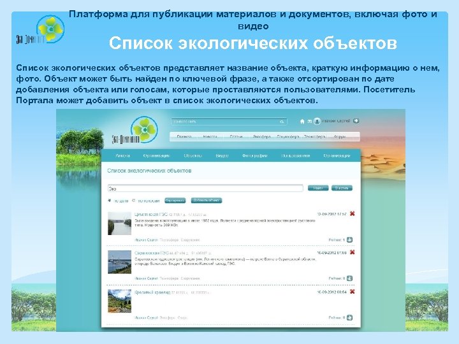This screenshot has height=344, width=459.
Task: Click the 'Рейтинг: 1' text of Цимлянская ГЭС
Action: point(337,240)
